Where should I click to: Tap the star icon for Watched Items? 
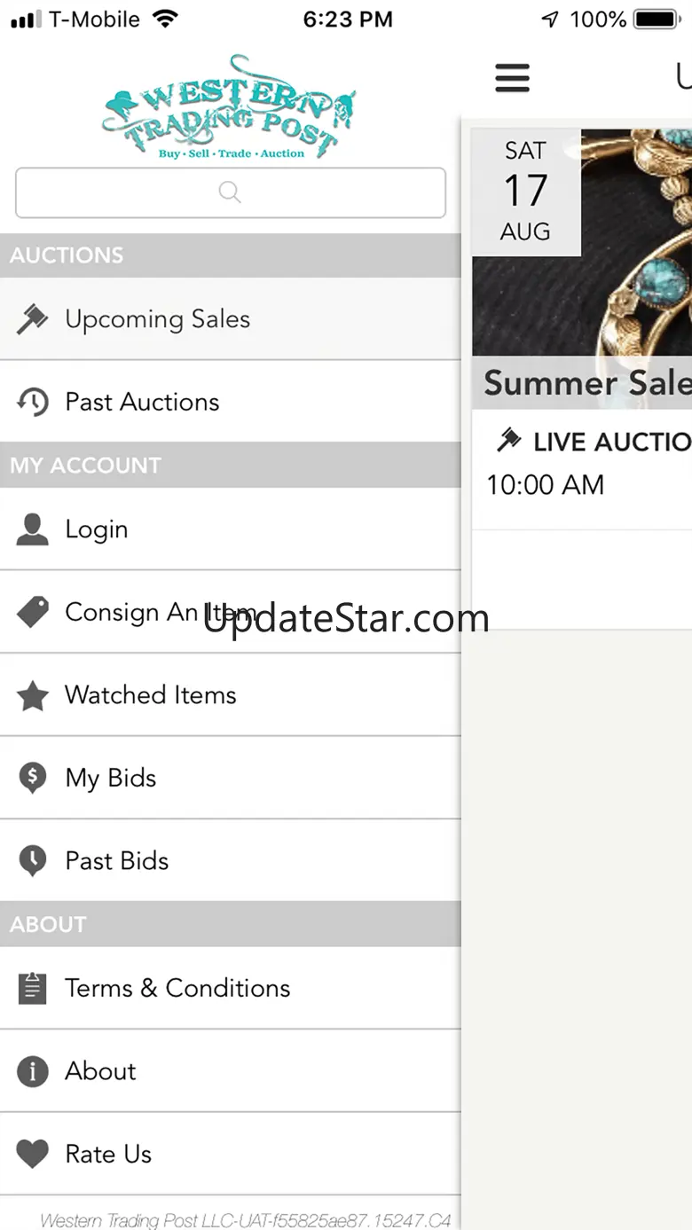(33, 695)
